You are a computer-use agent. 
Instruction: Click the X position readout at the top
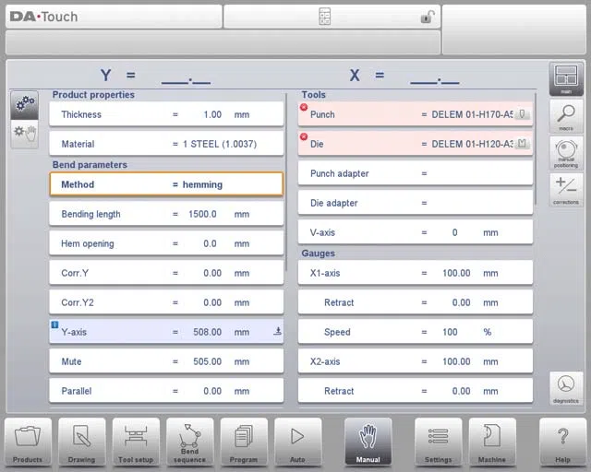[x=404, y=76]
